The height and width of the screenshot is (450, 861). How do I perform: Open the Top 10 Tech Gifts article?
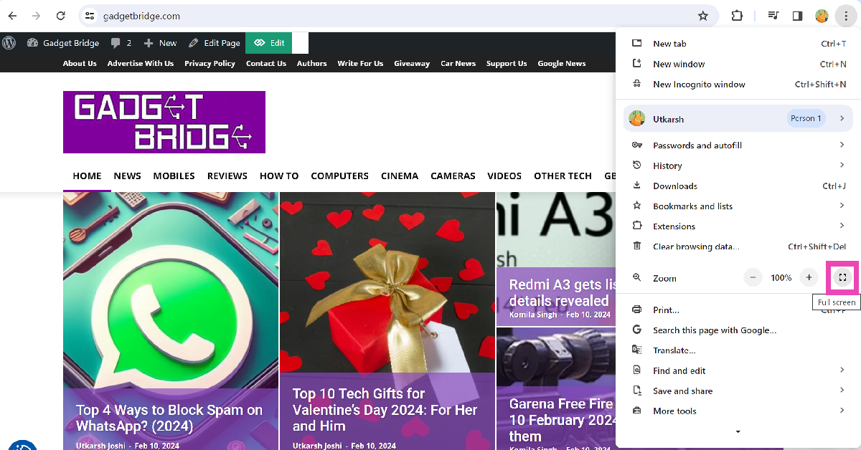(385, 409)
